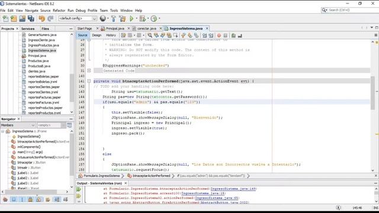Open the Refactor menu

tap(59, 11)
